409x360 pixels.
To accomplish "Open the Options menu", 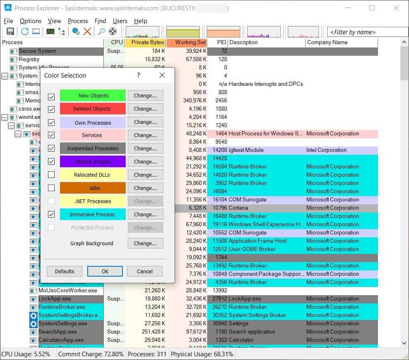I will tap(31, 21).
